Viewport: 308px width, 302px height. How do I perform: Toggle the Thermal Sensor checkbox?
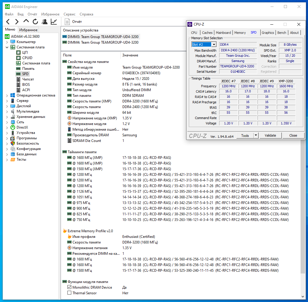69,293
